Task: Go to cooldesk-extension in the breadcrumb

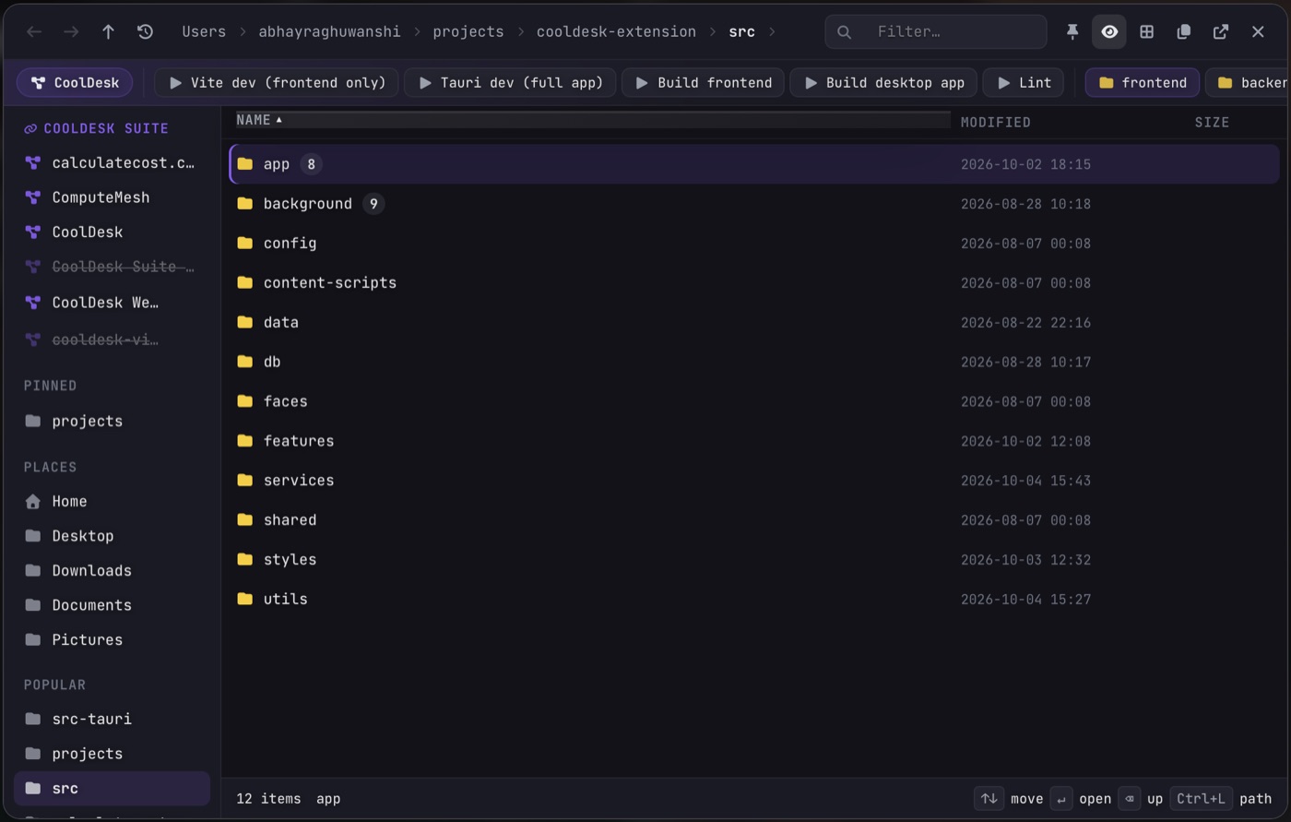Action: coord(616,31)
